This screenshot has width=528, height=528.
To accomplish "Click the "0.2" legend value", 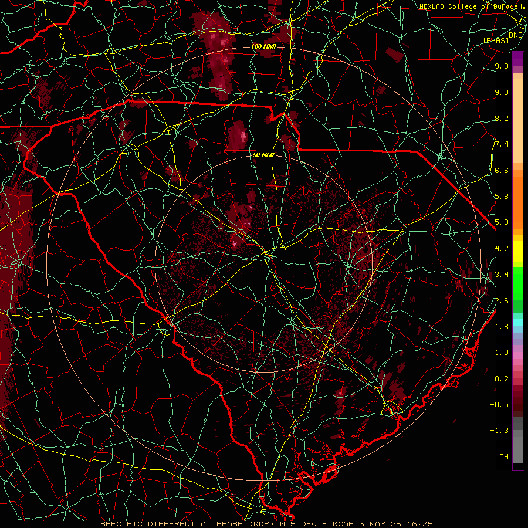I will pyautogui.click(x=502, y=379).
